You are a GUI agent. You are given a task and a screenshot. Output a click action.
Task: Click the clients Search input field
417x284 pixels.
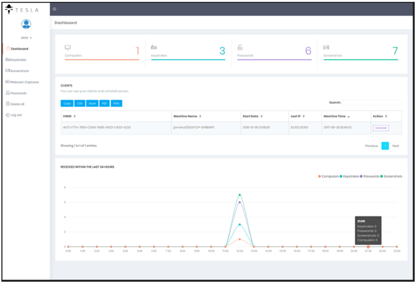[372, 102]
